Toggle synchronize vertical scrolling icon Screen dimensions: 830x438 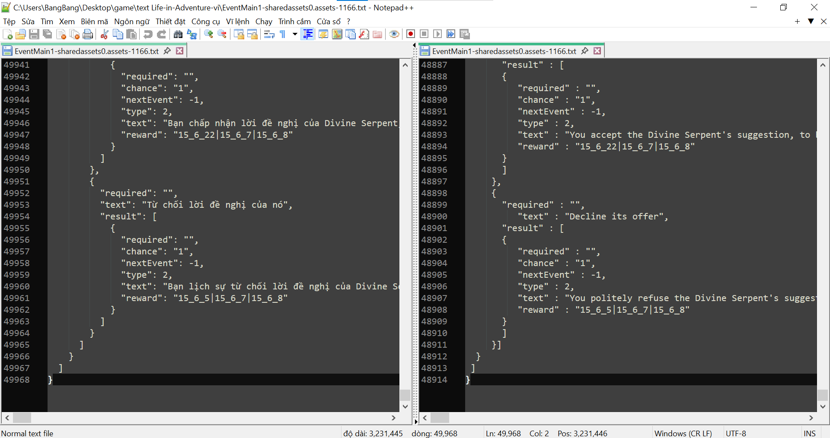[x=239, y=34]
